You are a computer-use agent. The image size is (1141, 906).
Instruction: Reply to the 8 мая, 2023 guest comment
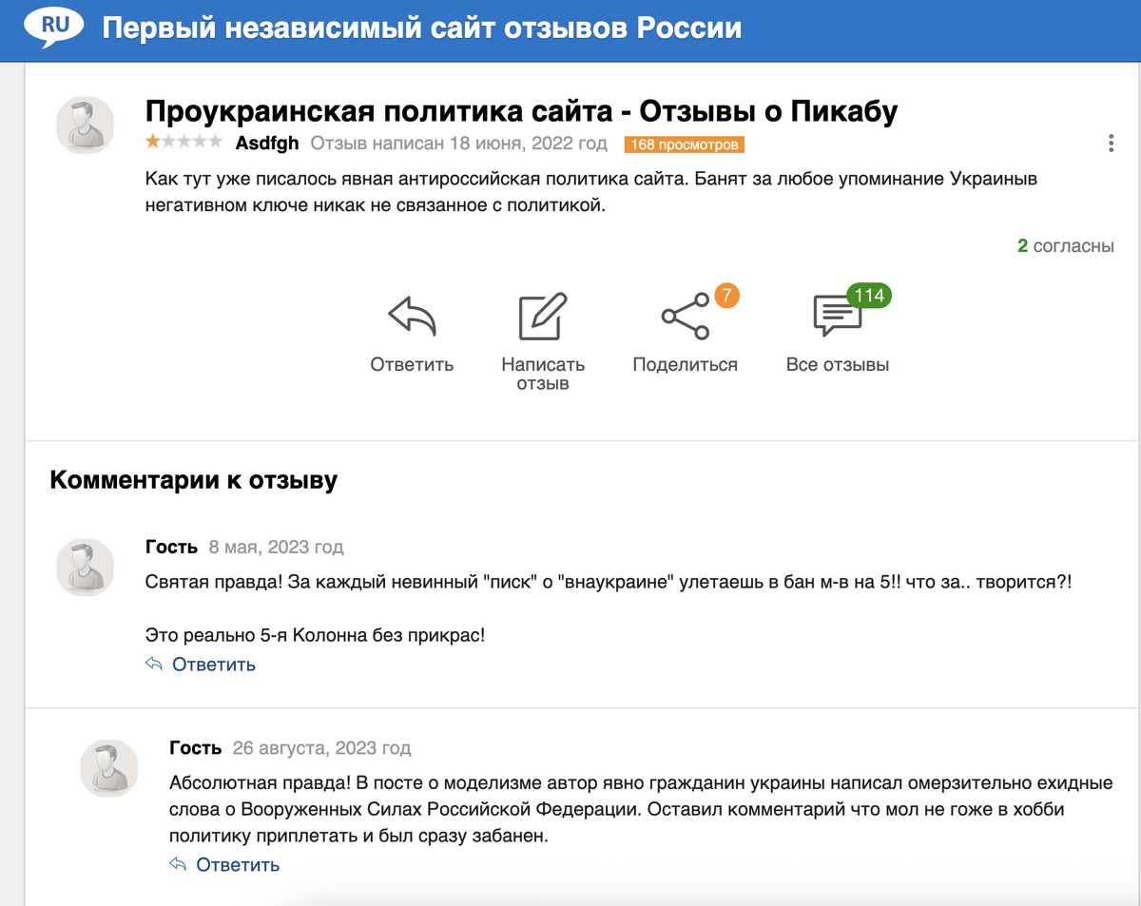coord(213,665)
